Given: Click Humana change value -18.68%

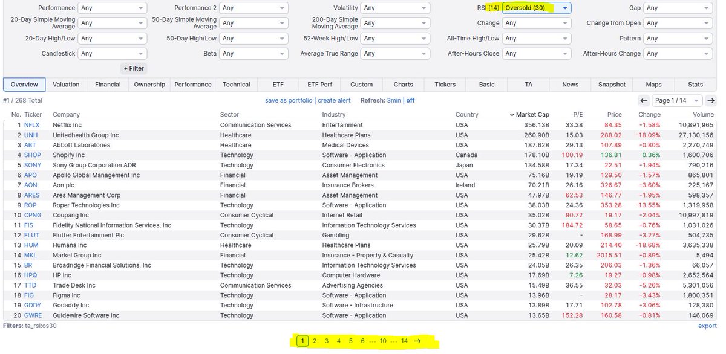Looking at the screenshot, I should point(649,245).
